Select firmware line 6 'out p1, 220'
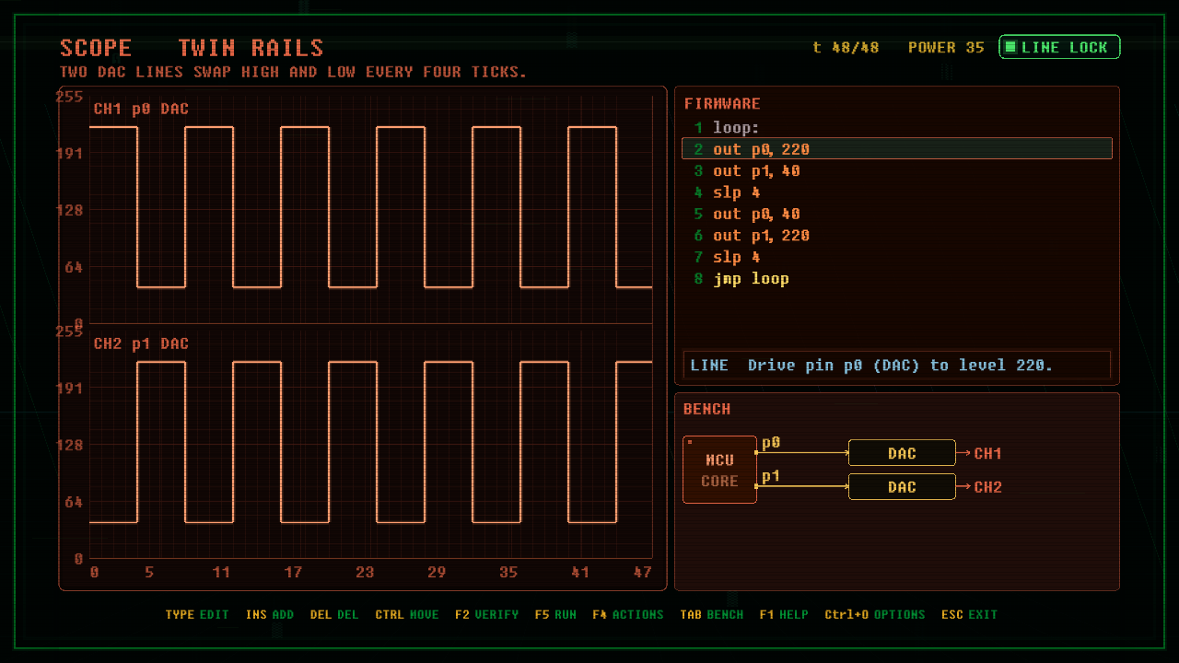Screen dimensions: 1179x663 pyautogui.click(x=897, y=236)
